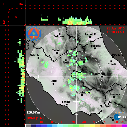Click the Teramo city label
Viewport: 127px width, 127px height.
tap(96, 46)
